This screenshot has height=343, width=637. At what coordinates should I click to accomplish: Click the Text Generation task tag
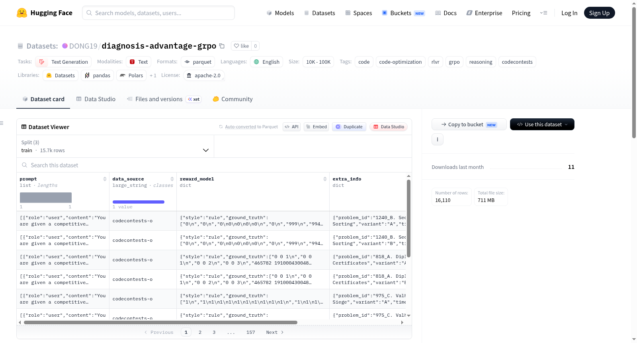[63, 62]
